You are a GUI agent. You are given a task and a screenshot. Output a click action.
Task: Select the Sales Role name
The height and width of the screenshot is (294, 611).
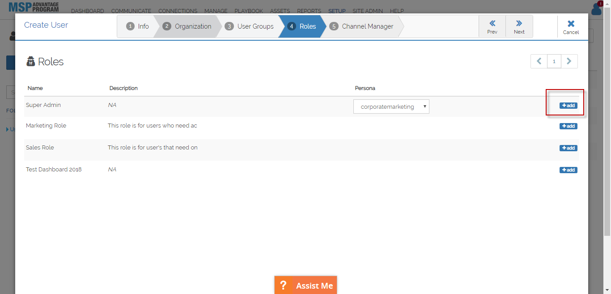(x=40, y=148)
